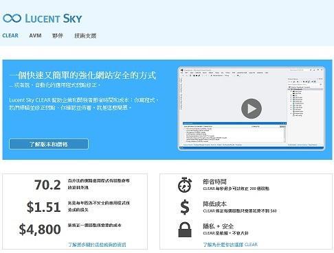Image resolution: width=334 pixels, height=253 pixels.
Task: Open the link about choosing CLEAR
Action: [230, 245]
